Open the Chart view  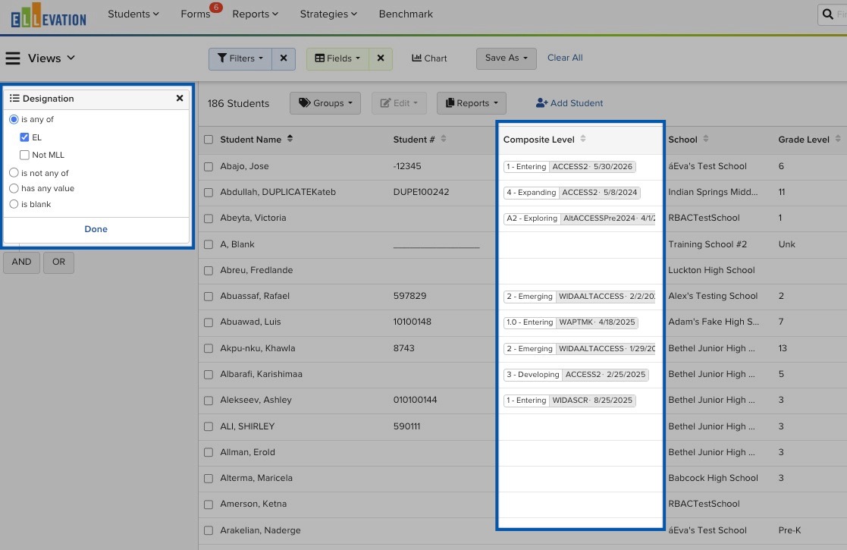point(429,58)
